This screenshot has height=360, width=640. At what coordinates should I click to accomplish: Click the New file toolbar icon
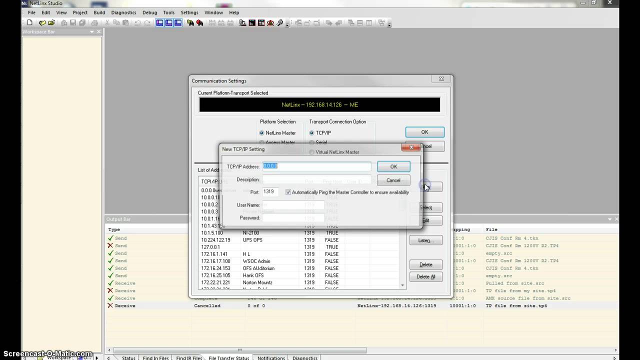29,22
